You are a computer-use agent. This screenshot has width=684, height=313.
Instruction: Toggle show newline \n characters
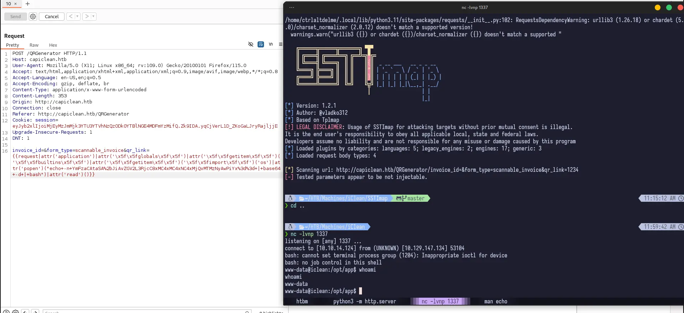[271, 44]
